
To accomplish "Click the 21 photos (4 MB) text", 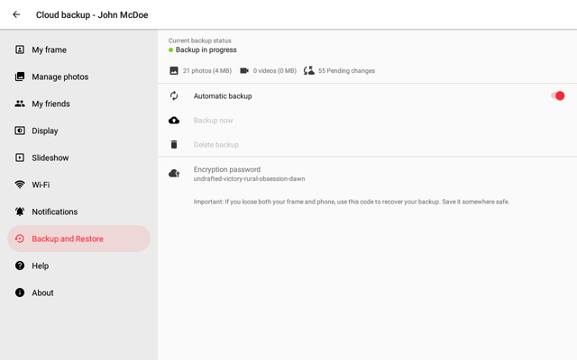I will tap(207, 70).
